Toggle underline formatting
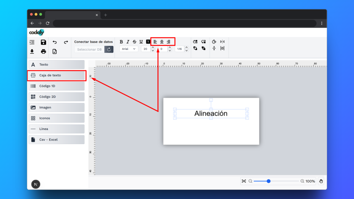Viewport: 354px width, 199px height. (x=141, y=42)
